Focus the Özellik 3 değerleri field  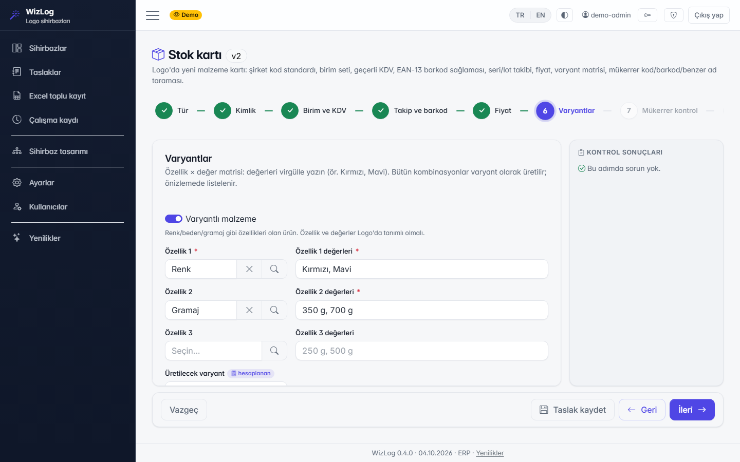(422, 351)
